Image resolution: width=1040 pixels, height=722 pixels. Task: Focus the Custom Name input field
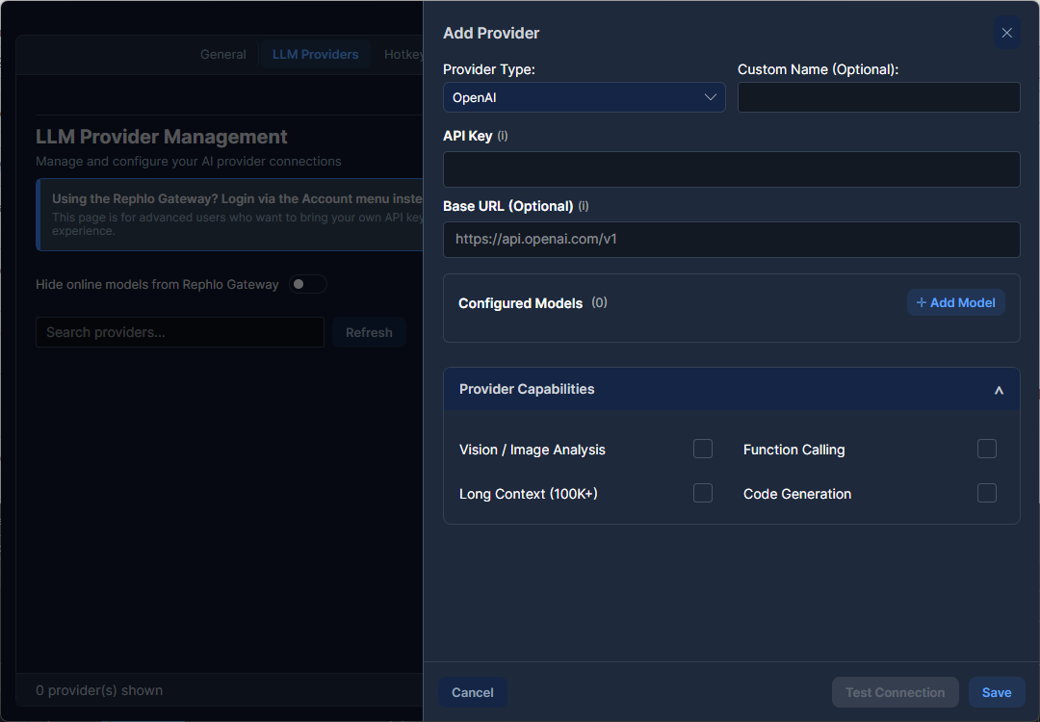[x=878, y=97]
